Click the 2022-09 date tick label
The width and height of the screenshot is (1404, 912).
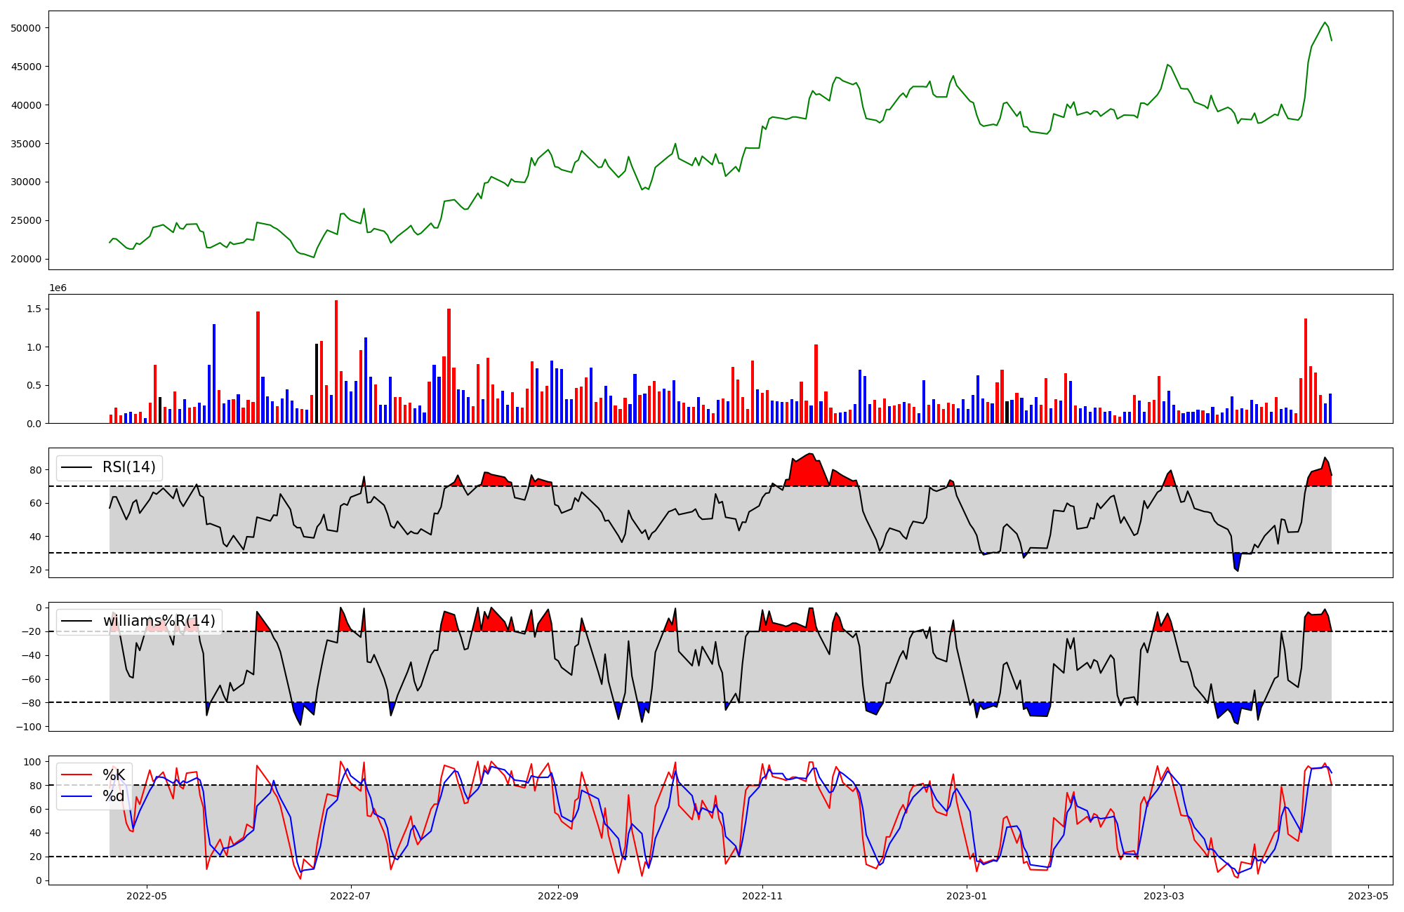pos(558,896)
